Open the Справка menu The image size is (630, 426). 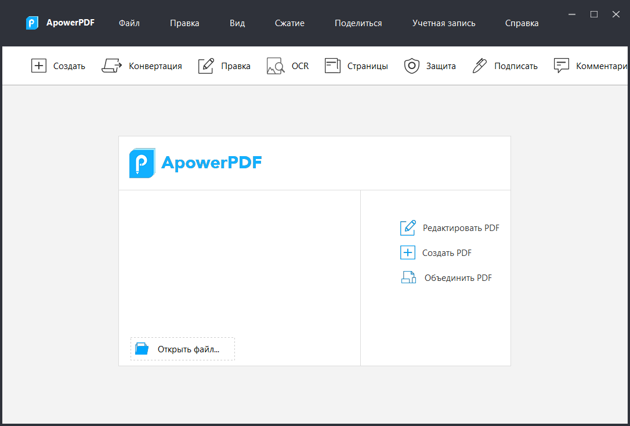pyautogui.click(x=522, y=23)
